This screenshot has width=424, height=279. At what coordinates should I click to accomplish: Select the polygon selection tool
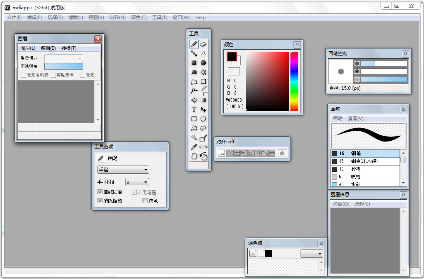pos(194,128)
